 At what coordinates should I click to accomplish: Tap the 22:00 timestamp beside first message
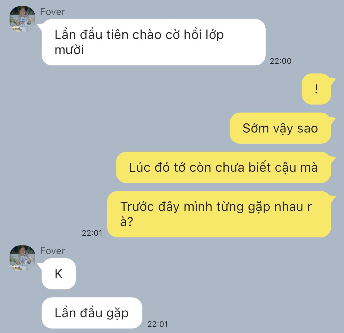coord(281,61)
